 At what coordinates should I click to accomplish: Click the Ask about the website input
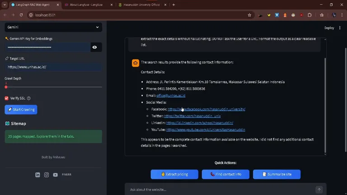[221, 190]
